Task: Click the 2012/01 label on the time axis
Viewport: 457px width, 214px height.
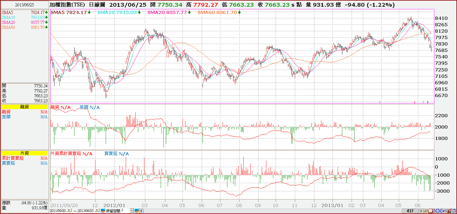Action: coord(114,205)
